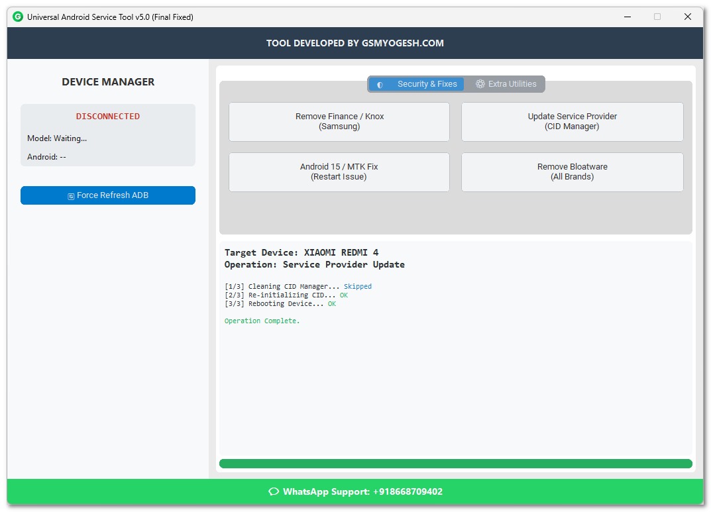Switch to the Security & Fixes tab

click(x=427, y=84)
